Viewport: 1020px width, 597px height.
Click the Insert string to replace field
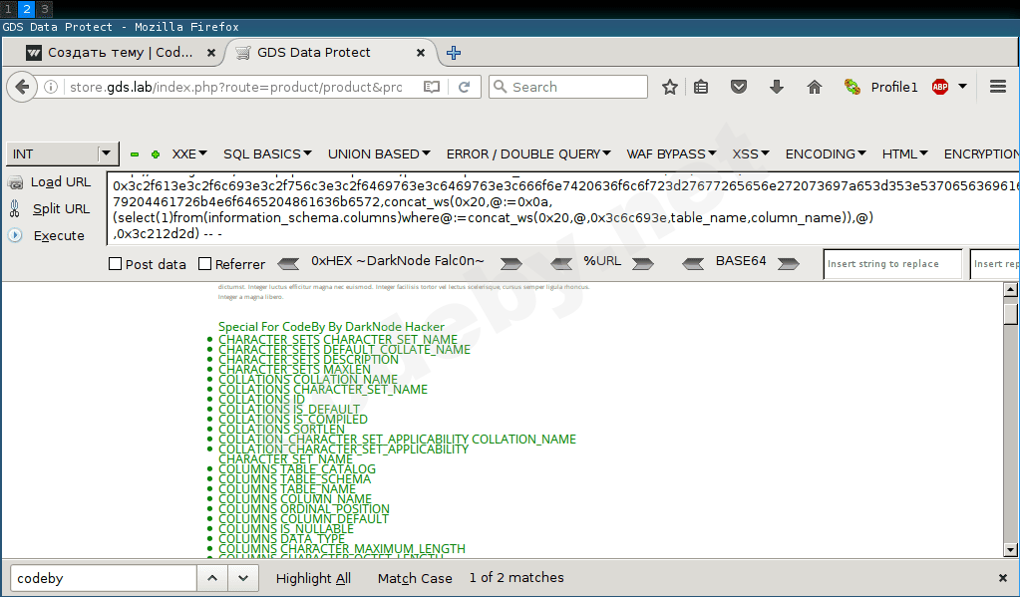tap(892, 264)
